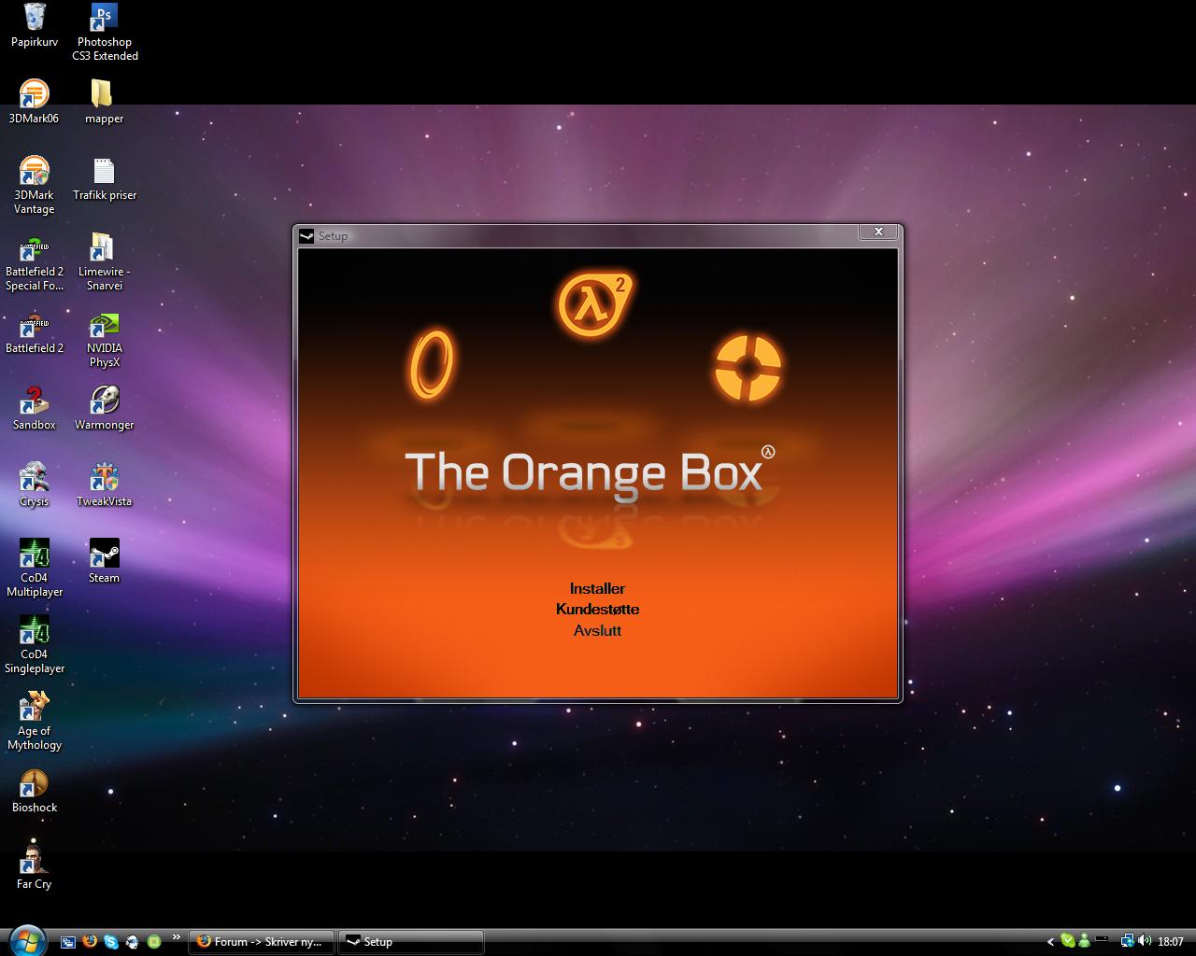The image size is (1196, 956).
Task: Select the 3DMark Vantage shortcut
Action: click(x=34, y=185)
